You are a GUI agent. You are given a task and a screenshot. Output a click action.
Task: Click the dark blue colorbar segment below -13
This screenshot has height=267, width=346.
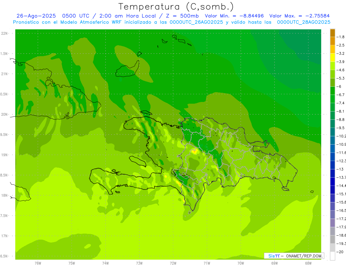click(x=332, y=173)
